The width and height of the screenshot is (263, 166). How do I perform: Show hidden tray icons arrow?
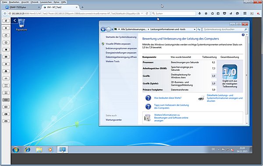coord(218,150)
